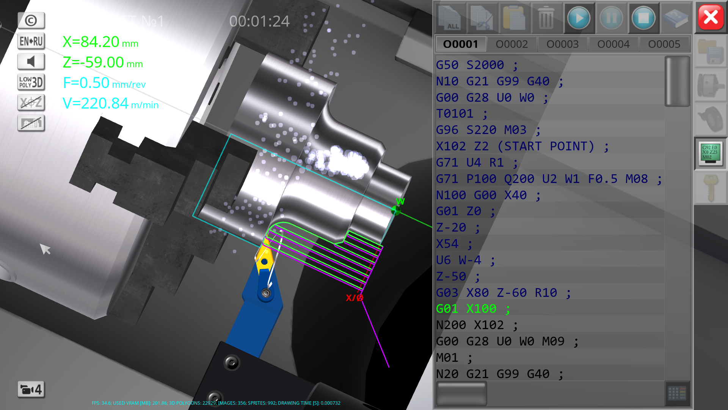Screen dimensions: 728x410
Task: Open the on-screen keypad icon
Action: tap(677, 393)
